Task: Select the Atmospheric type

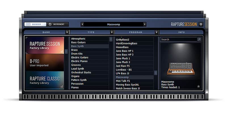Action: 90,39
